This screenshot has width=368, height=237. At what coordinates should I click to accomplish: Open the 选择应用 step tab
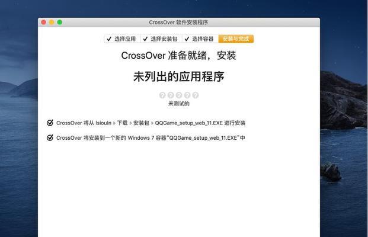(122, 39)
